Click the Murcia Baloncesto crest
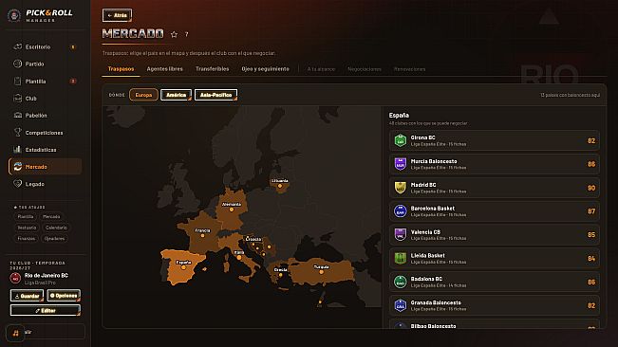The image size is (618, 347). pyautogui.click(x=400, y=164)
